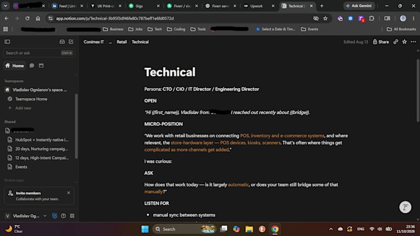
Task: Select the Home item in sidebar
Action: tap(15, 65)
